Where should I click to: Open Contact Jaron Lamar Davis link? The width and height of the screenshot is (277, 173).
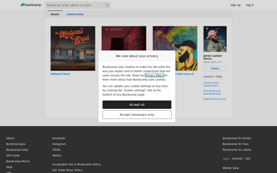click(211, 84)
